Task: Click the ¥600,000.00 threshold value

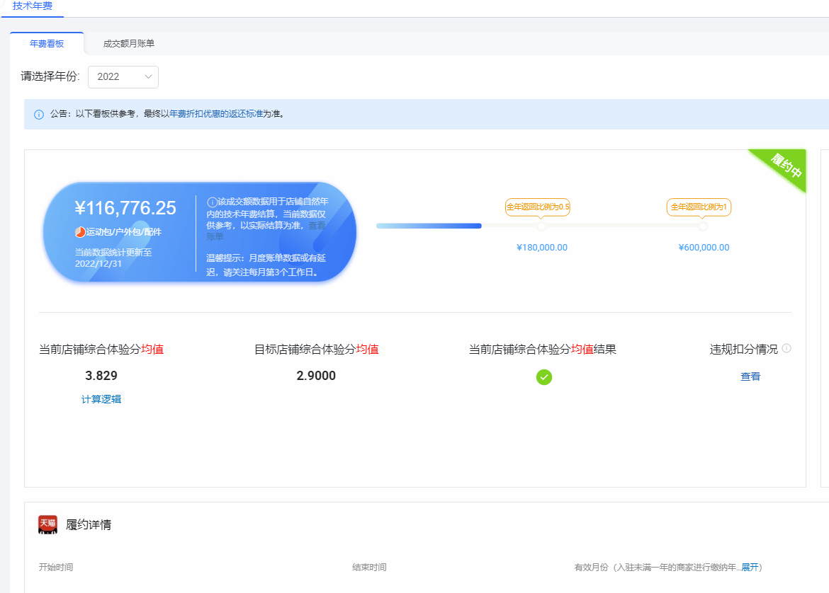Action: 704,247
